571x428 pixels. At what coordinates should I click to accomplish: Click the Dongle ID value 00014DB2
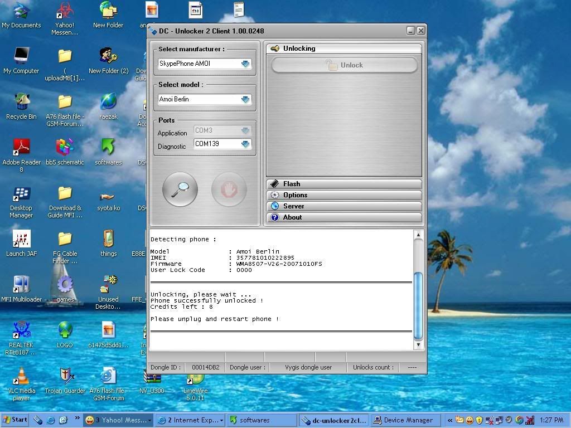click(x=206, y=367)
